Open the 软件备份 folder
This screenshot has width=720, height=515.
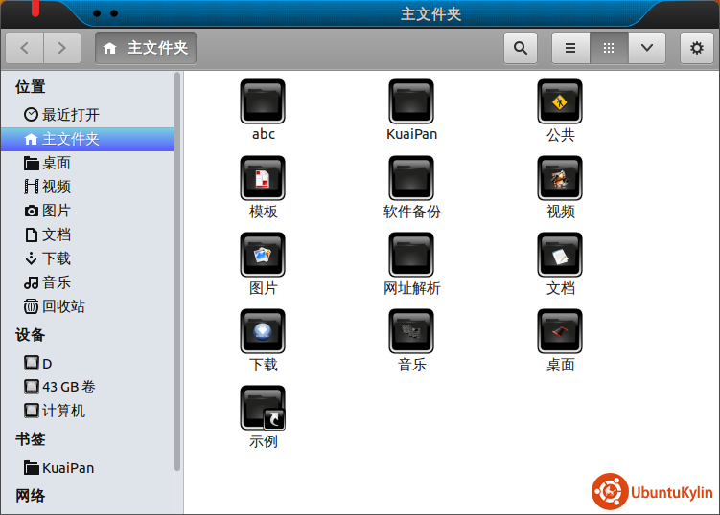tap(411, 179)
